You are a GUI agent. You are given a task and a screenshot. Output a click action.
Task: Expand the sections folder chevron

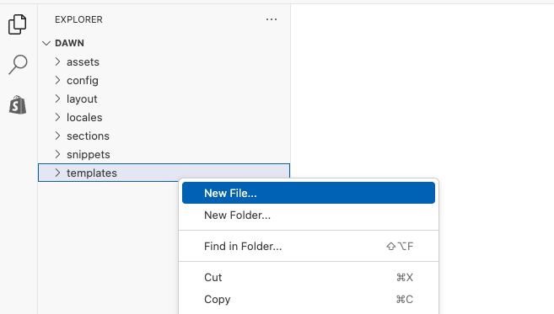(x=58, y=136)
